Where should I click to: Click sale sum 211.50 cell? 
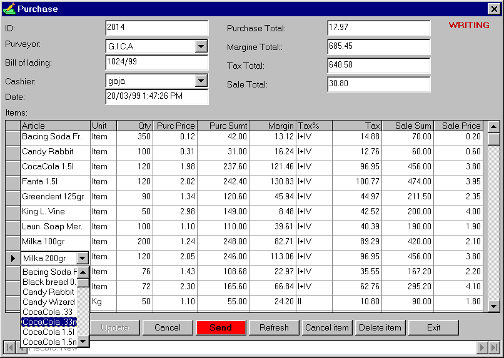click(x=408, y=198)
